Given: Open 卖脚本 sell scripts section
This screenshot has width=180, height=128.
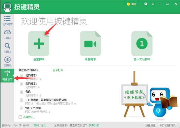Looking at the screenshot, I should point(7,62).
